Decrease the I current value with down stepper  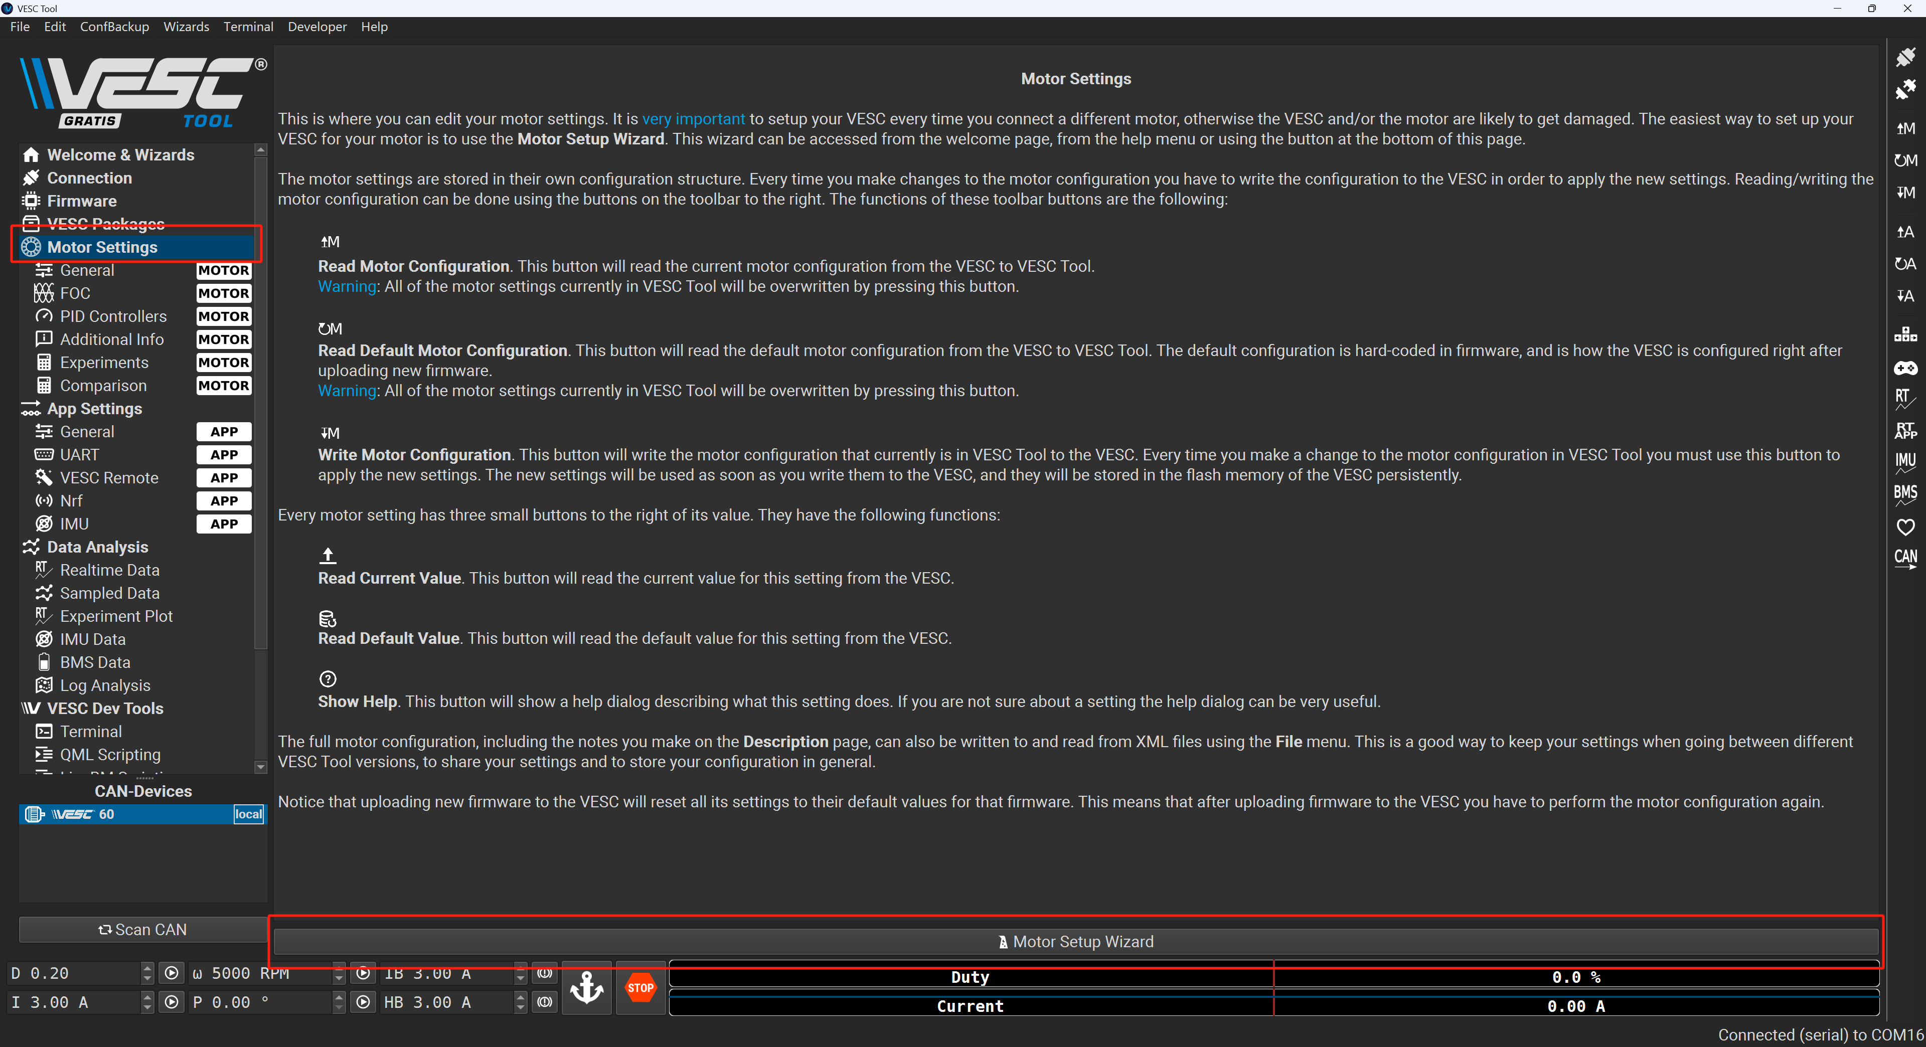pos(147,1008)
